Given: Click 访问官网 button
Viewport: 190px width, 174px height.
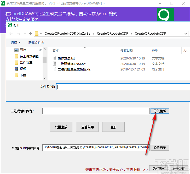Looking at the screenshot, I should pyautogui.click(x=158, y=168).
